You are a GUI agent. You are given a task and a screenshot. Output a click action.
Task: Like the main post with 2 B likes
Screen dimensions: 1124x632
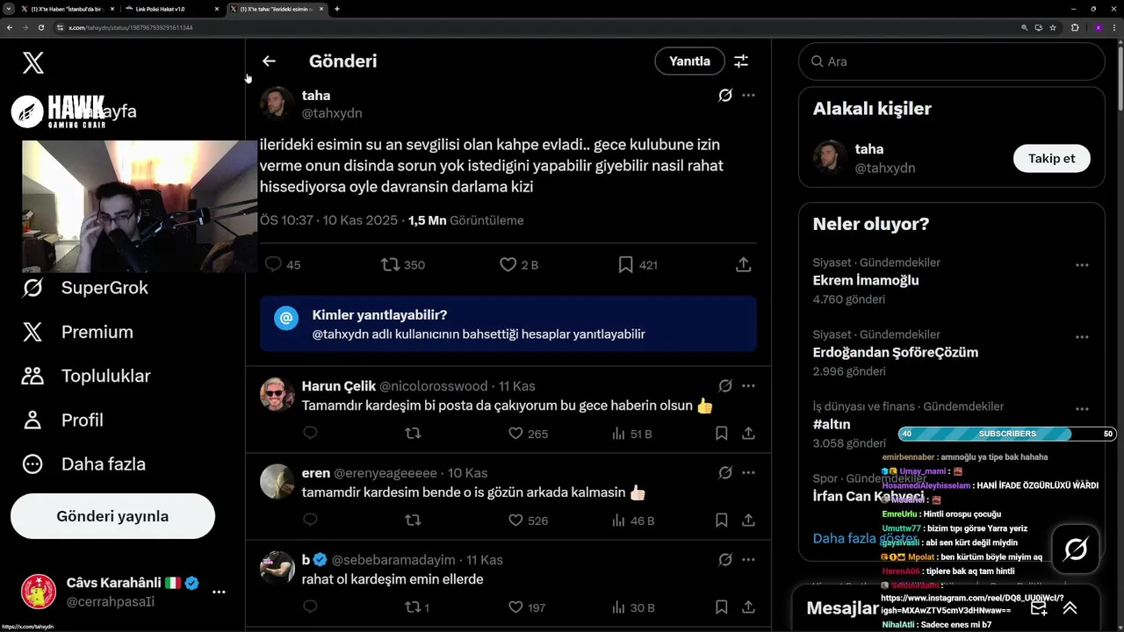[518, 264]
